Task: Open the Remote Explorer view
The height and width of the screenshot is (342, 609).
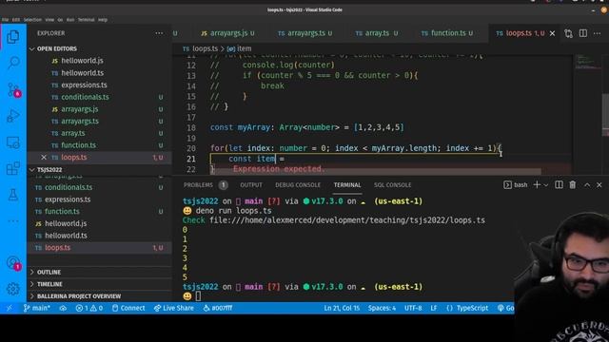Action: click(x=13, y=142)
